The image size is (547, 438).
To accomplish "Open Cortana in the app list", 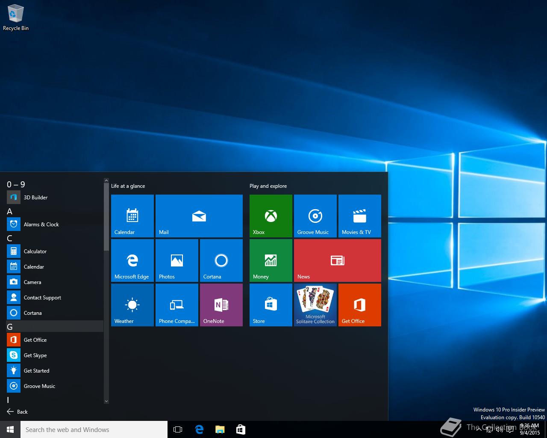I will coord(55,313).
